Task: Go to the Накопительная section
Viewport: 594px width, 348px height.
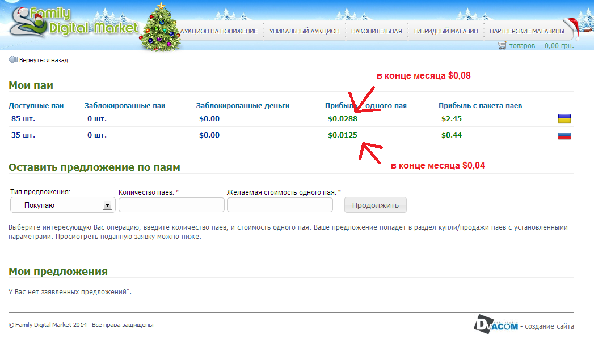Action: (x=376, y=31)
